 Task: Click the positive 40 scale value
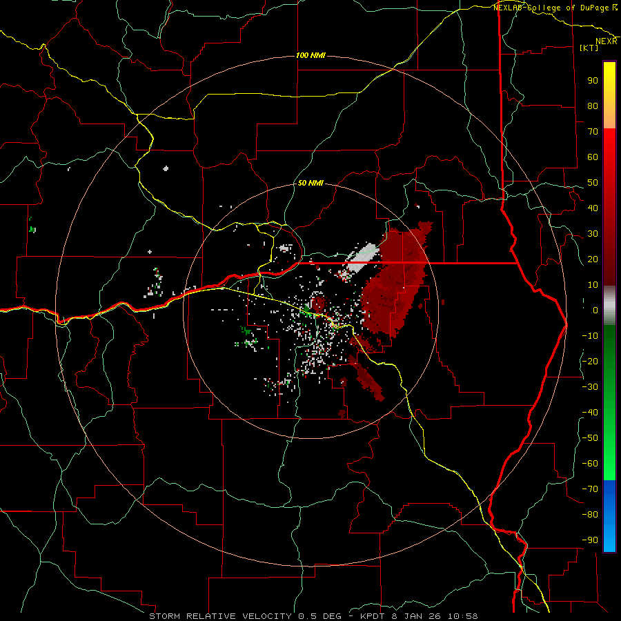click(x=593, y=208)
